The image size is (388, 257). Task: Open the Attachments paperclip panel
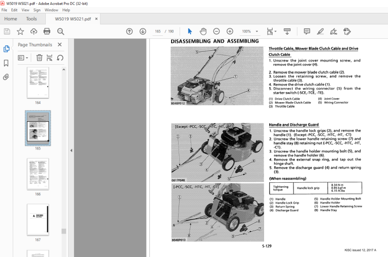[6, 77]
